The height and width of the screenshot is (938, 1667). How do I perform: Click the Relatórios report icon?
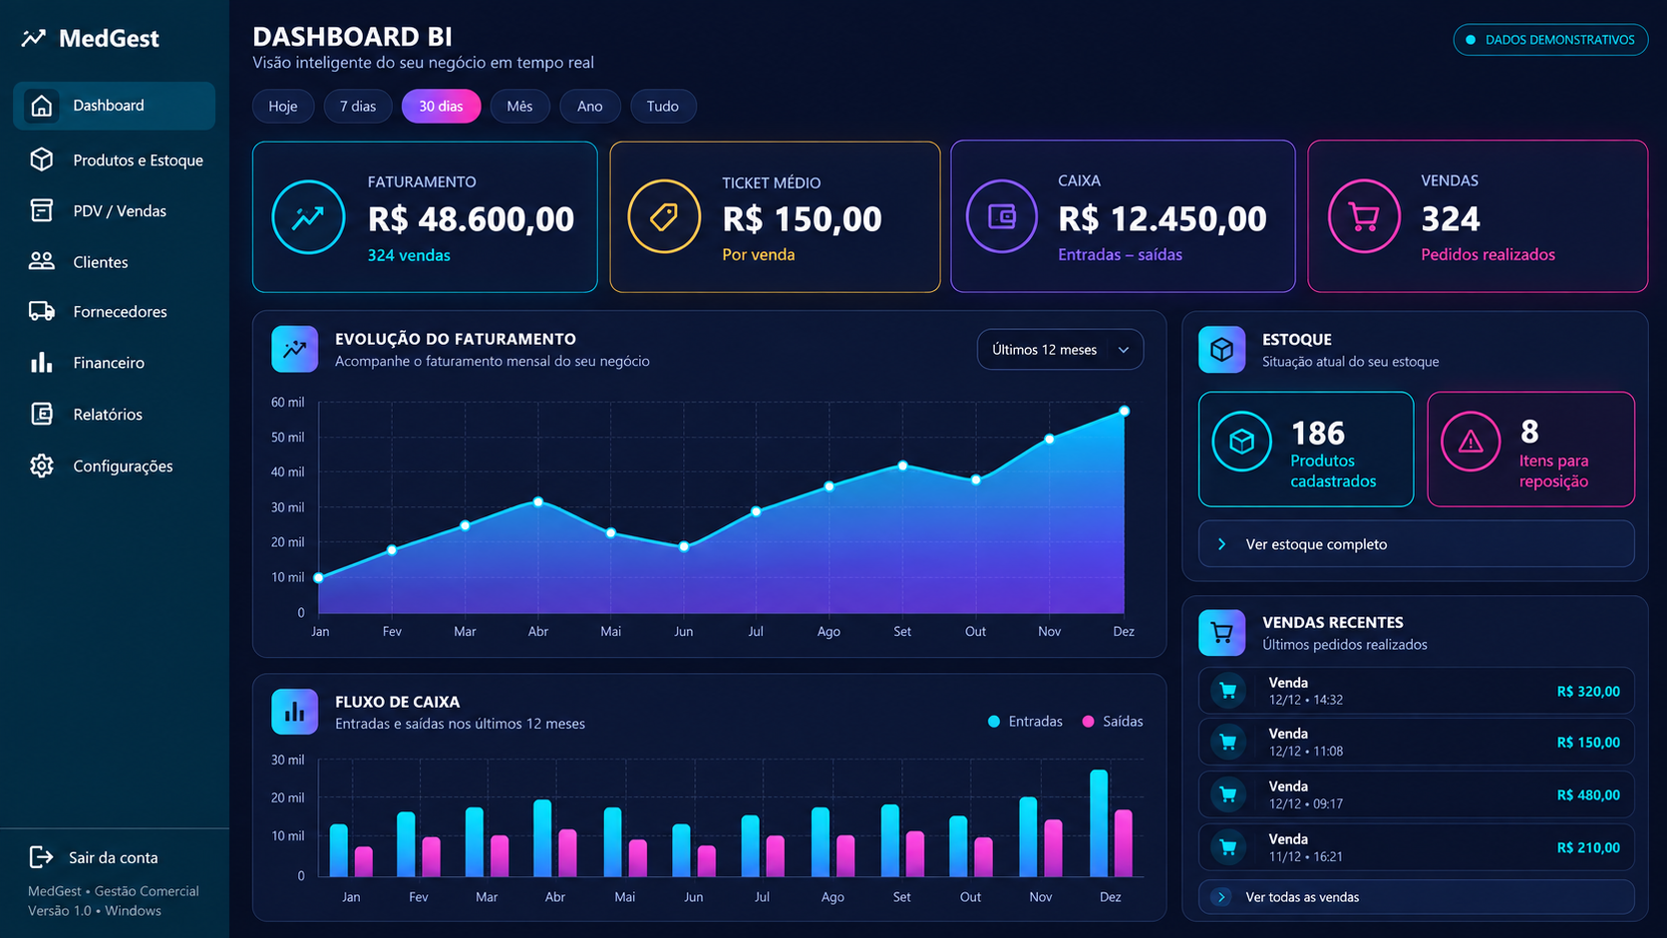point(41,414)
